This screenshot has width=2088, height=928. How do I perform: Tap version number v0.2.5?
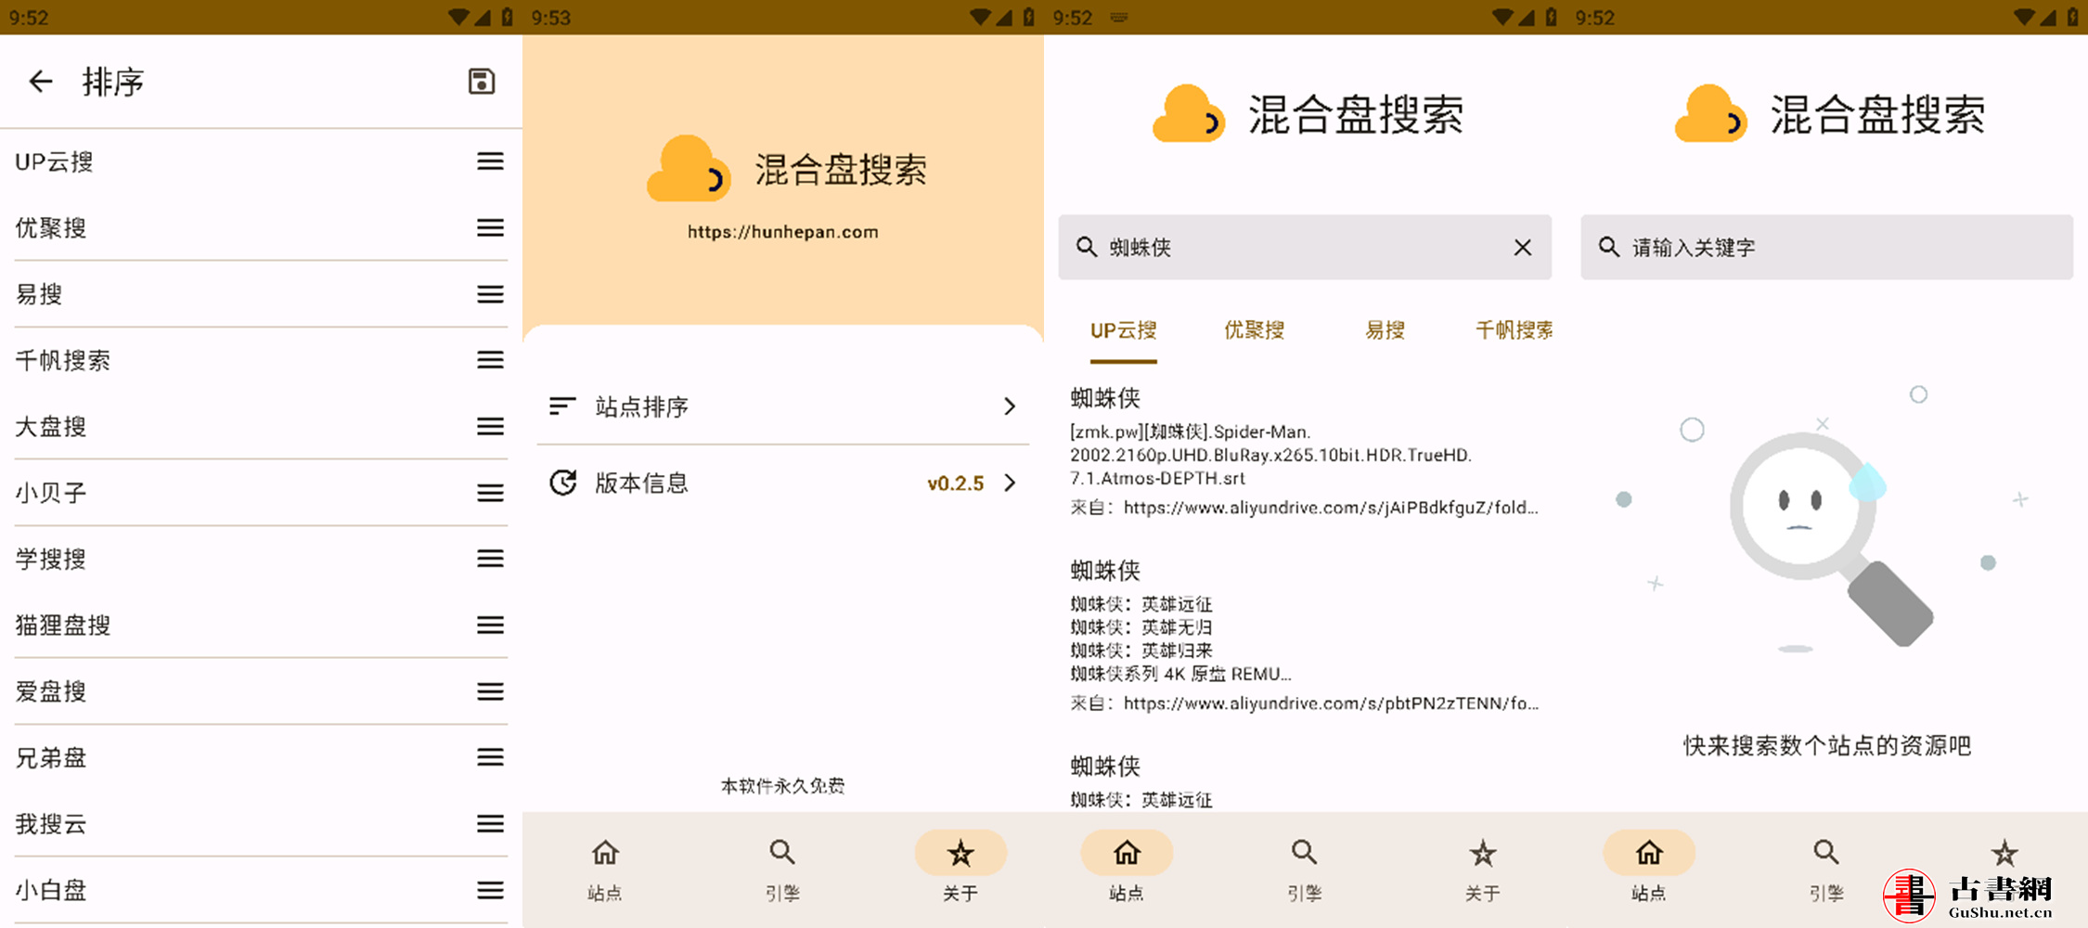(x=955, y=483)
